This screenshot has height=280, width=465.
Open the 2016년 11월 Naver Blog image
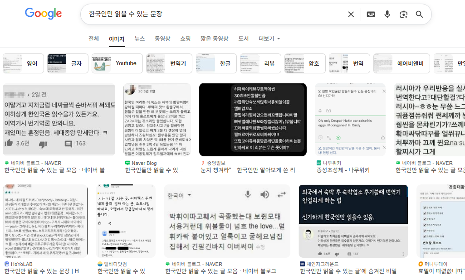click(157, 120)
